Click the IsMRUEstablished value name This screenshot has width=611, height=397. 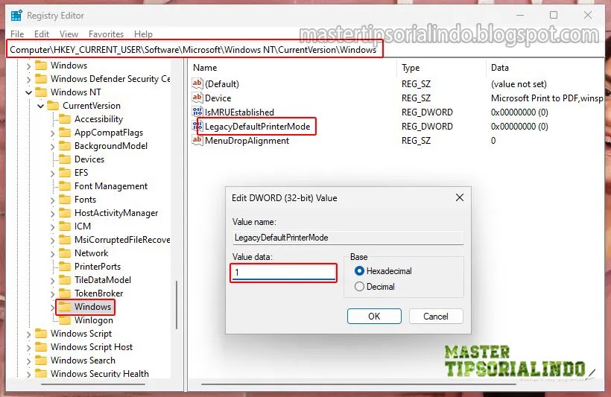tap(239, 112)
